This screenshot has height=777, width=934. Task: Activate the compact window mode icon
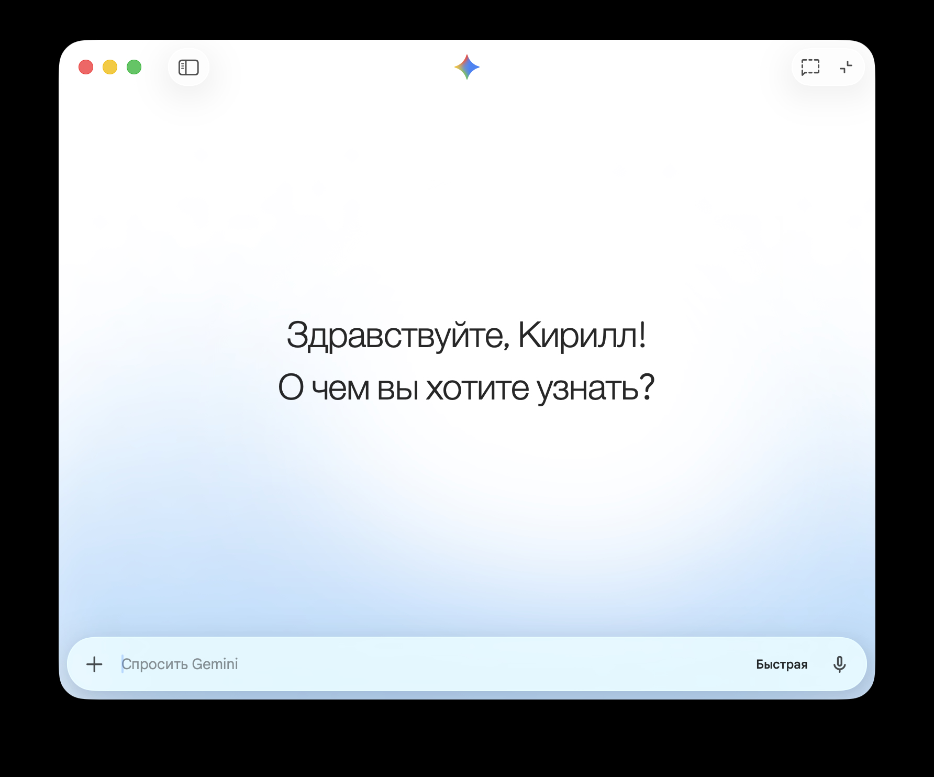[x=844, y=67]
